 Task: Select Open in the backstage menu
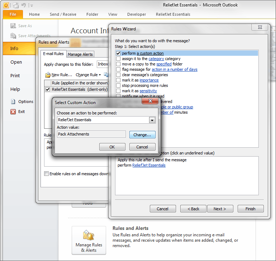16,62
